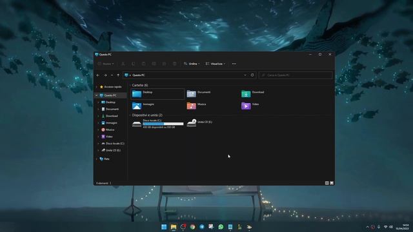Image resolution: width=413 pixels, height=232 pixels.
Task: Show hidden system tray icons
Action: pos(367,227)
